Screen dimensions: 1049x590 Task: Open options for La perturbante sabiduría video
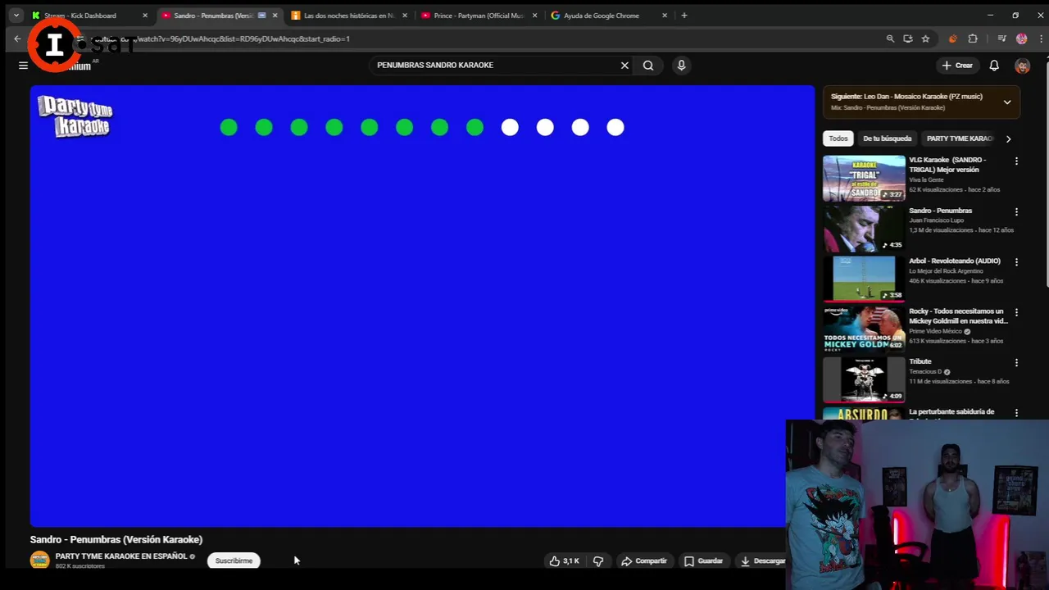pos(1016,413)
